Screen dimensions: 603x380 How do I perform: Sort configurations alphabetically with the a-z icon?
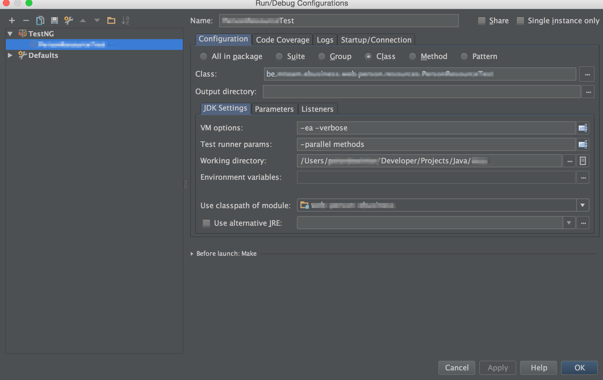click(125, 20)
